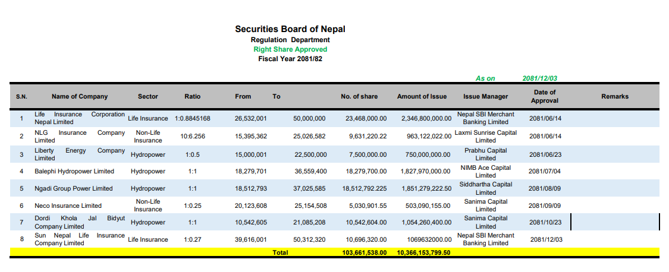Click share count '9,631,220.22'
Screen dimensions: 669x272
tap(368, 137)
